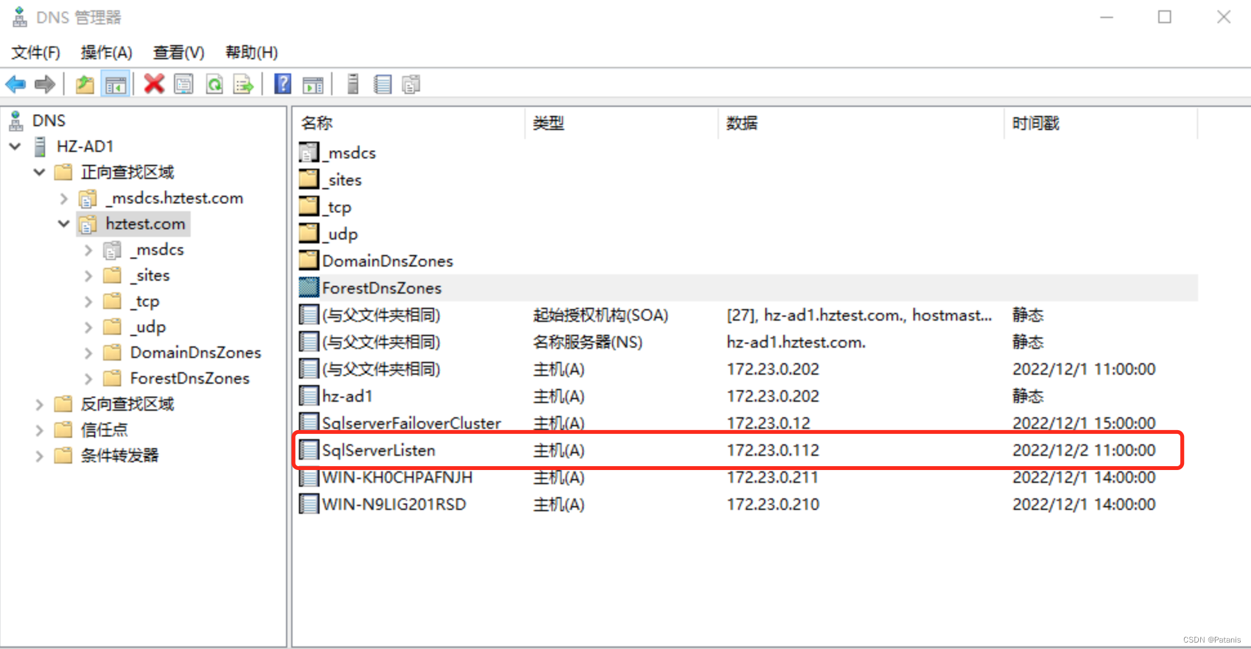Expand _tcp subfolder in tree
This screenshot has width=1251, height=649.
[88, 301]
